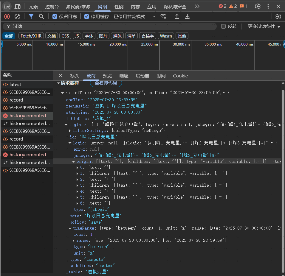The height and width of the screenshot is (276, 285).
Task: Filter by 套接字 requests
Action: click(148, 36)
